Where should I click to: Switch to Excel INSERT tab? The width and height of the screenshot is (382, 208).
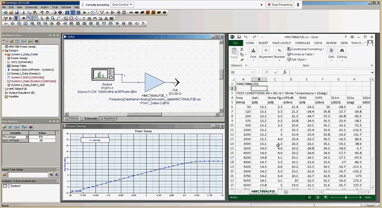pyautogui.click(x=263, y=43)
